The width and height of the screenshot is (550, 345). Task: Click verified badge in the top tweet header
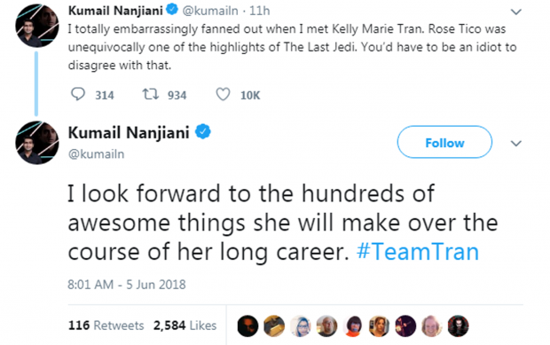[172, 10]
